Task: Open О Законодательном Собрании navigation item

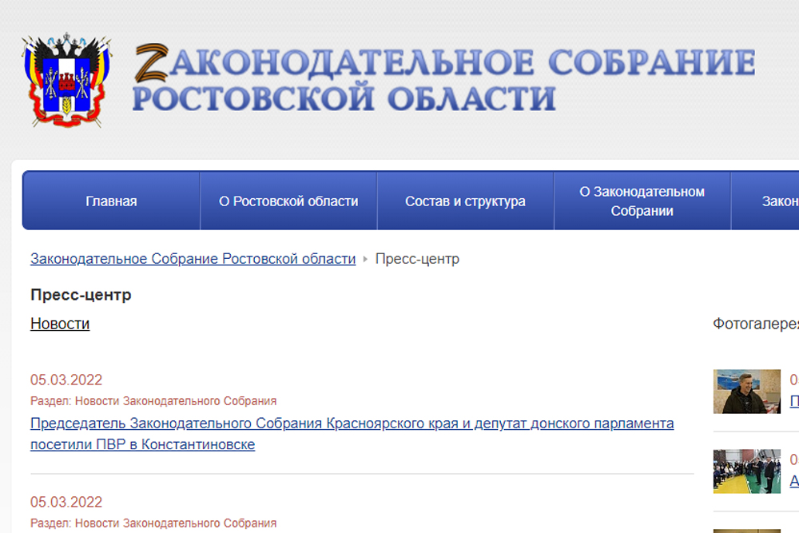Action: (642, 201)
